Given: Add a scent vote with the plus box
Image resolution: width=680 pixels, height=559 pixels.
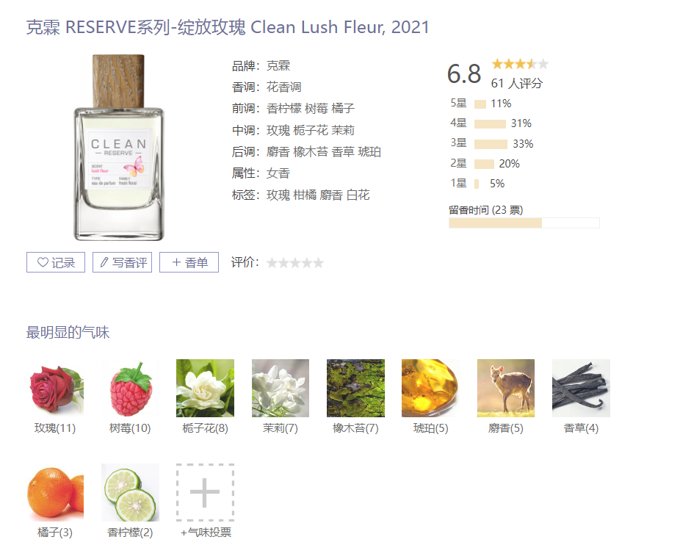Looking at the screenshot, I should (x=205, y=492).
